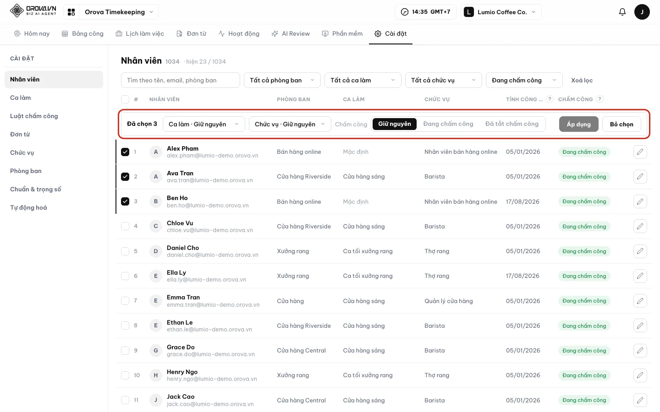Screen dimensions: 660x412
Task: Open the Lịch làm việc tab
Action: point(140,33)
